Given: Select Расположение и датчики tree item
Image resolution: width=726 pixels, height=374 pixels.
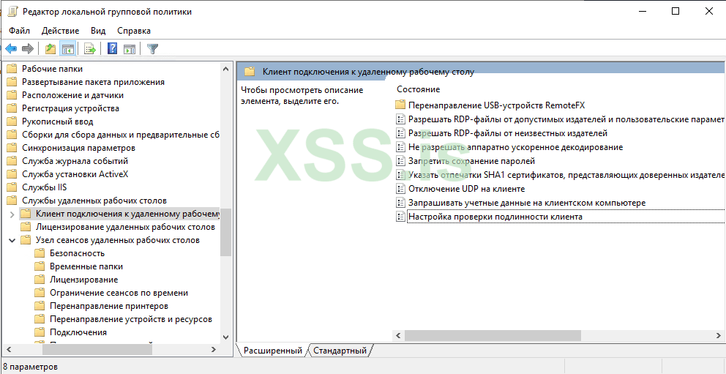Looking at the screenshot, I should point(72,95).
